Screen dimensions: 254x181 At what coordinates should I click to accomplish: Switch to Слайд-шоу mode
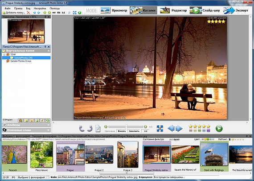point(205,10)
